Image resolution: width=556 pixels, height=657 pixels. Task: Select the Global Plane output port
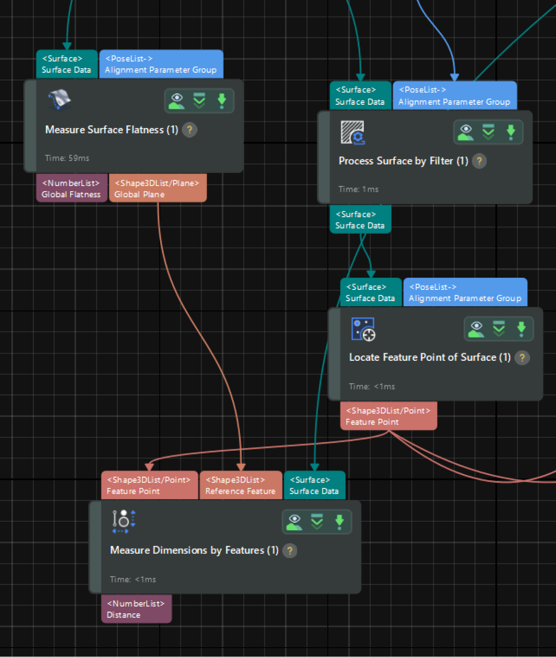[x=158, y=188]
